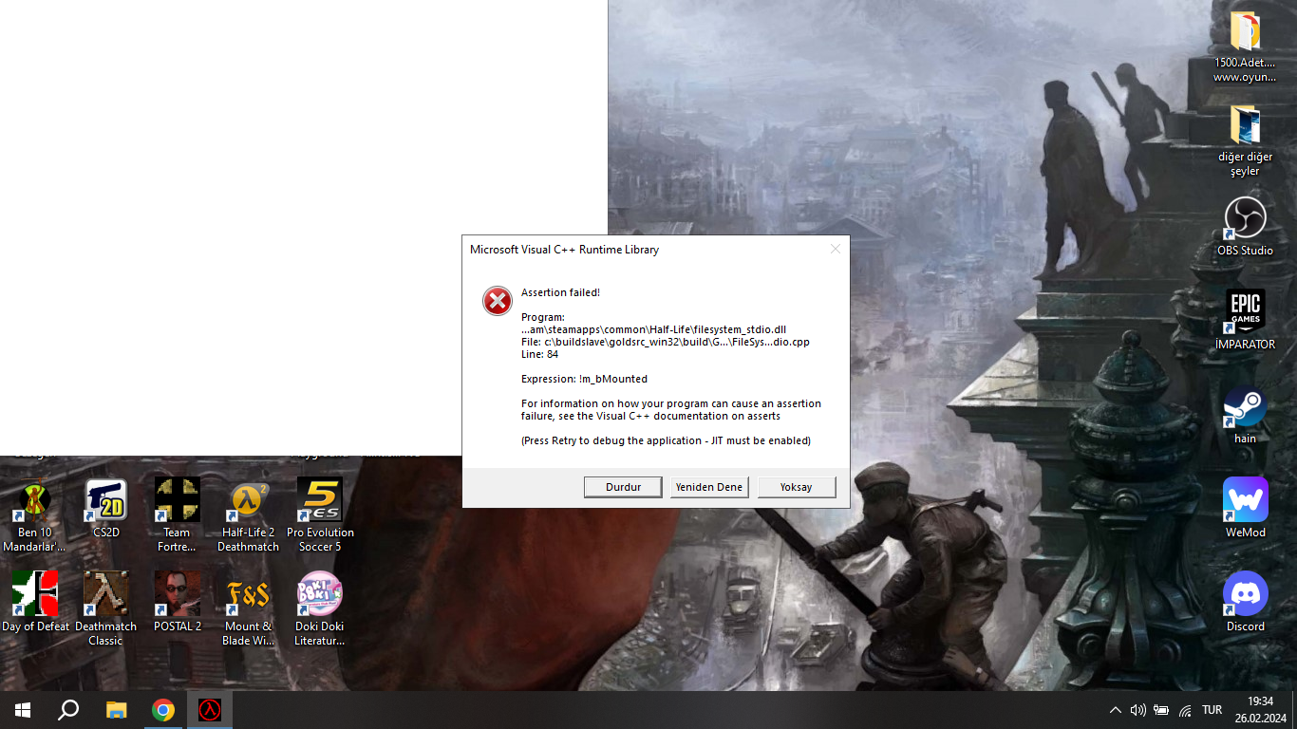Open the Windows Start menu
The height and width of the screenshot is (729, 1297).
(23, 710)
